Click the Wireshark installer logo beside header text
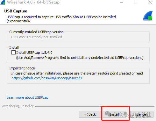The width and height of the screenshot is (156, 121). pyautogui.click(x=148, y=16)
